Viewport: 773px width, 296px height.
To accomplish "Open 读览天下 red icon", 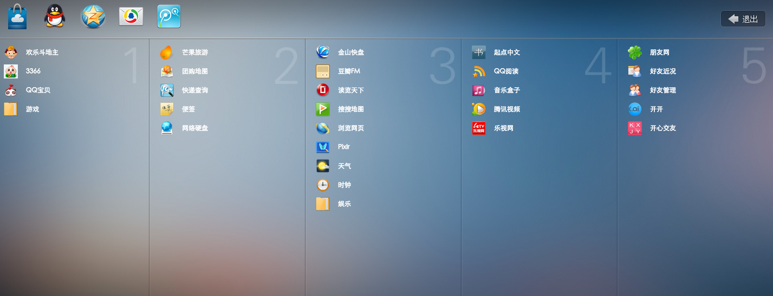I will (x=323, y=90).
